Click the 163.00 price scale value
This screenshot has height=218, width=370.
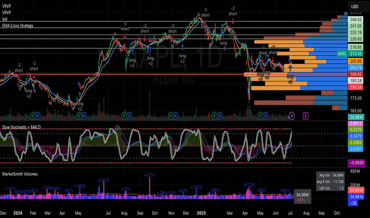click(x=356, y=111)
